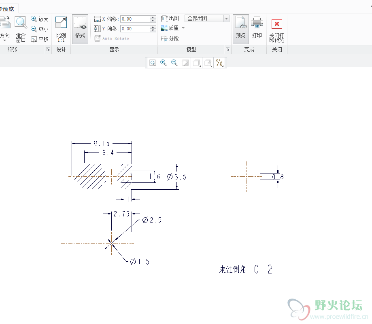Set 比例 1:1 scale

61,29
